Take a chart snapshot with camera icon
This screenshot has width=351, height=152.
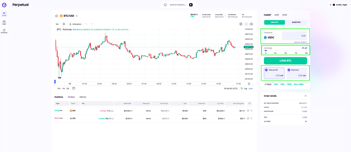tap(251, 24)
